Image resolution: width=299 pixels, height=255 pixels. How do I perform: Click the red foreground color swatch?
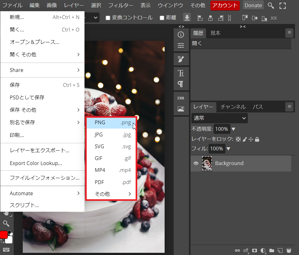pyautogui.click(x=4, y=235)
